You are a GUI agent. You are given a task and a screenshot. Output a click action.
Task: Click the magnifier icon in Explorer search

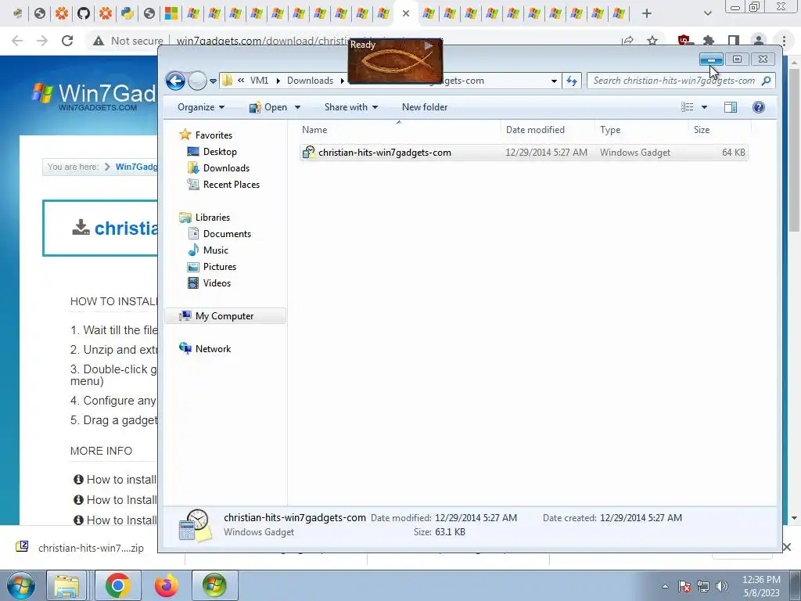pyautogui.click(x=767, y=81)
